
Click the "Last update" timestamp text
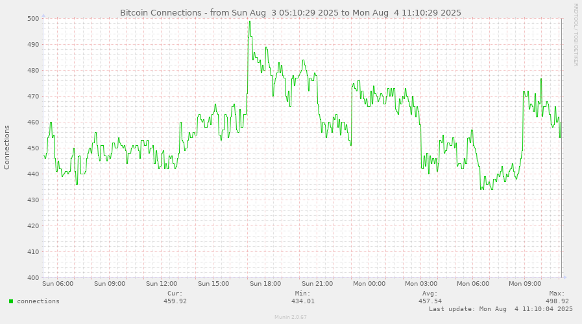(500, 309)
